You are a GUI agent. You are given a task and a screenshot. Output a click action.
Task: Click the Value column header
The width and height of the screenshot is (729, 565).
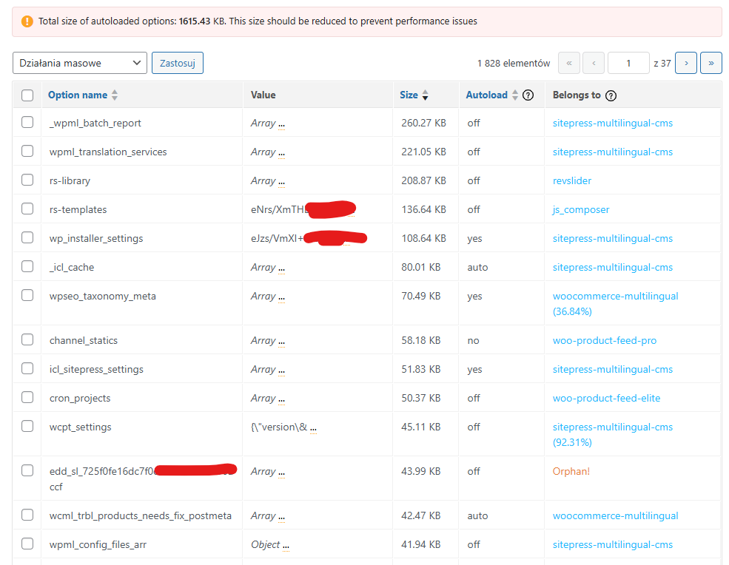(263, 95)
